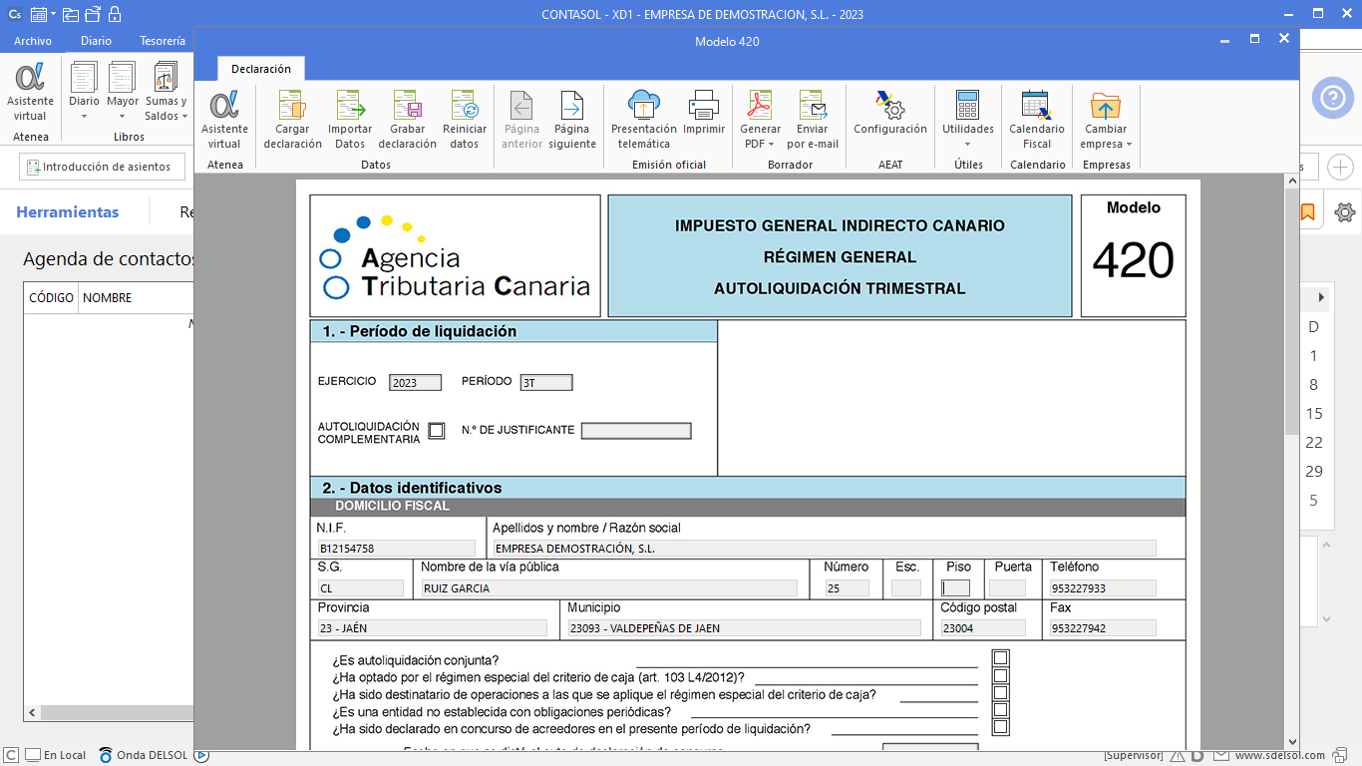Image resolution: width=1362 pixels, height=766 pixels.
Task: Open the Calendario Fiscal
Action: [1037, 119]
